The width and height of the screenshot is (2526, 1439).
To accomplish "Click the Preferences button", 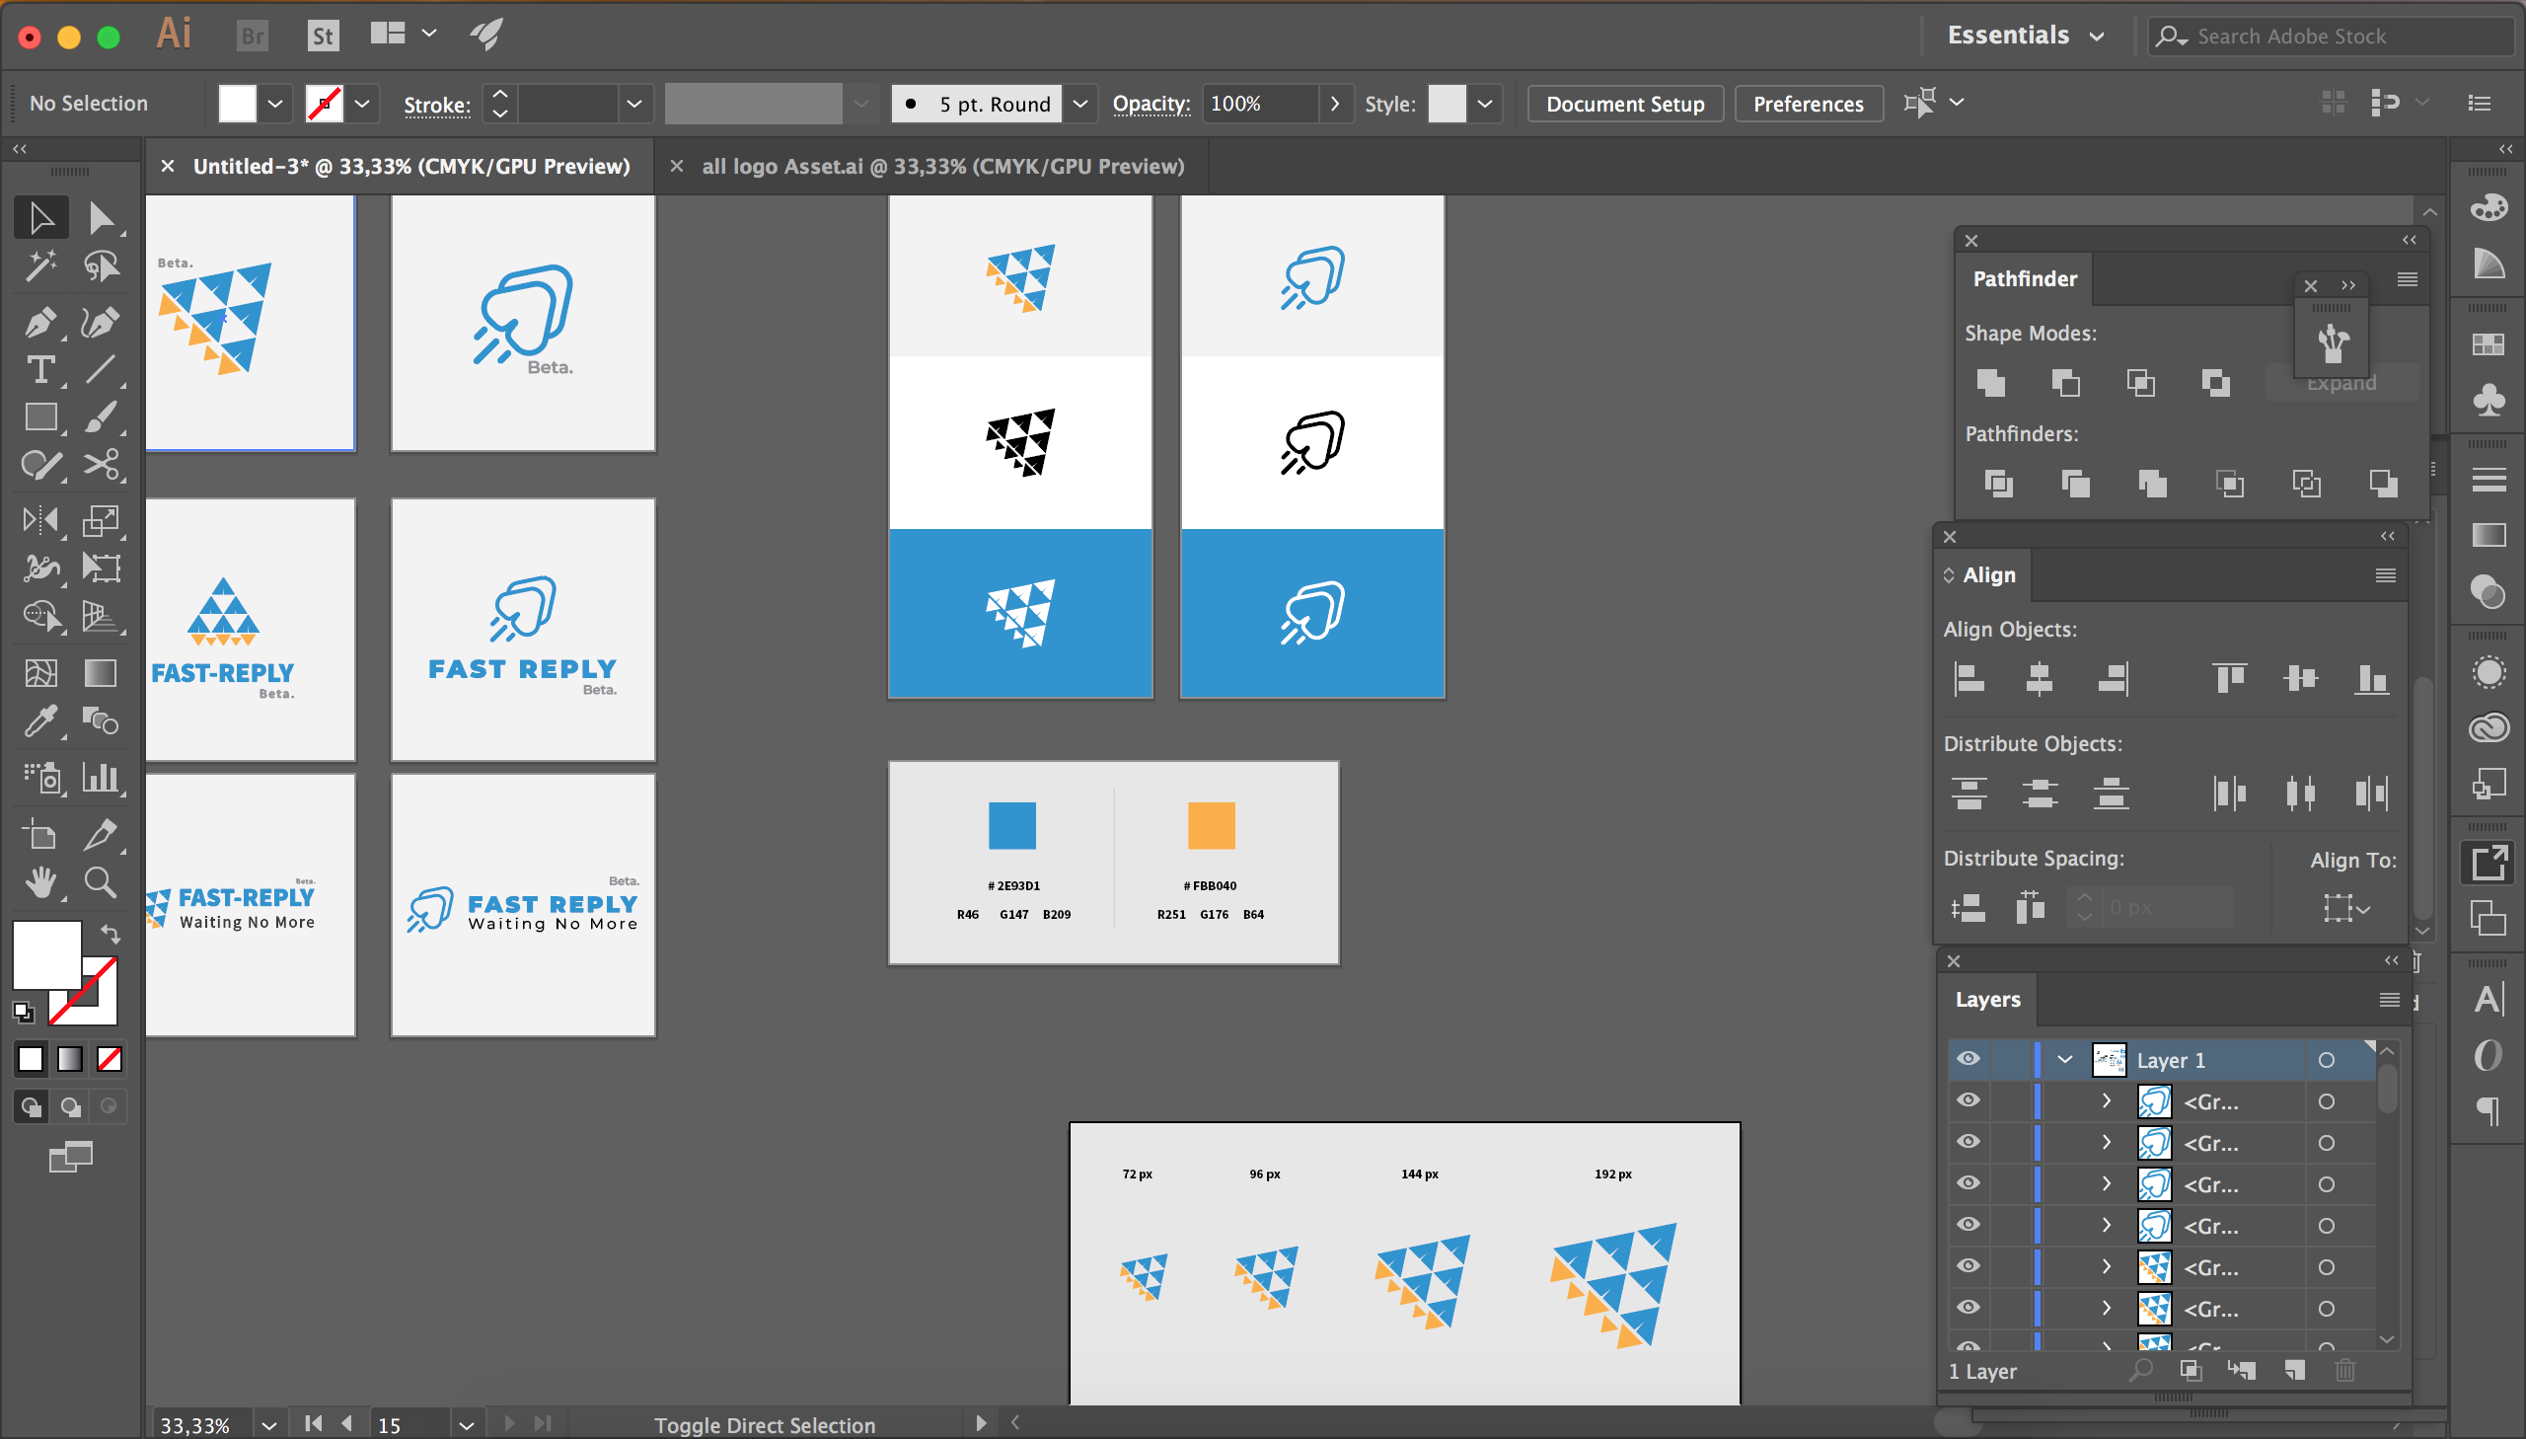I will point(1807,104).
